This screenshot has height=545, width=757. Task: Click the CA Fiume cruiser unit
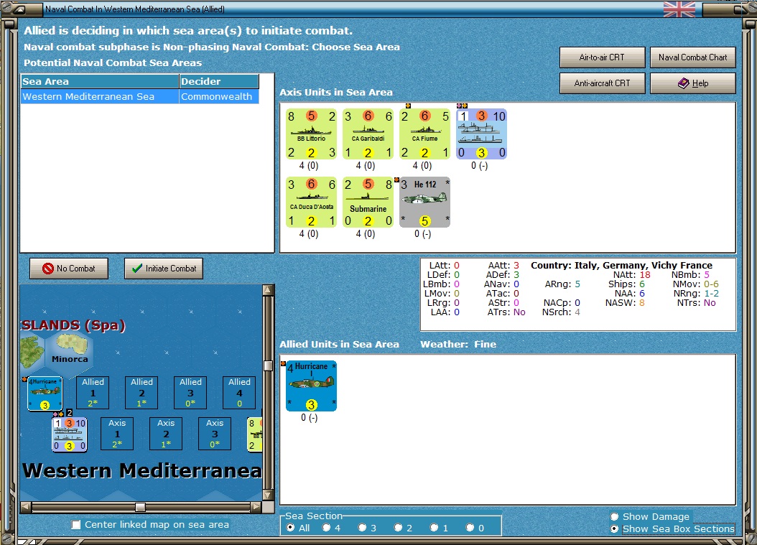pyautogui.click(x=425, y=134)
